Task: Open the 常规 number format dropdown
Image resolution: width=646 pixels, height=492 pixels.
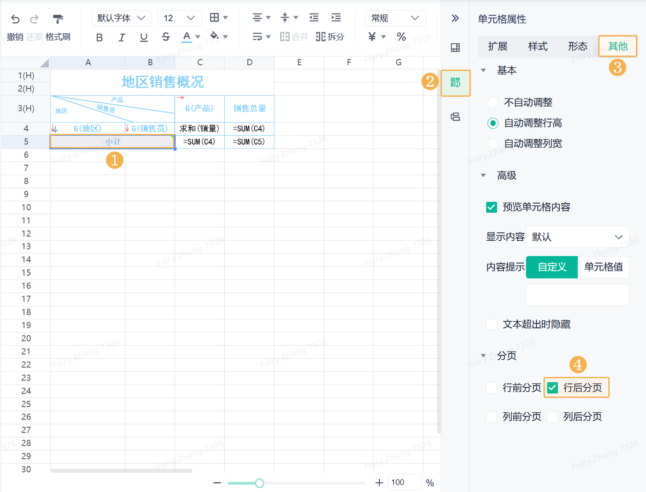Action: pos(395,18)
